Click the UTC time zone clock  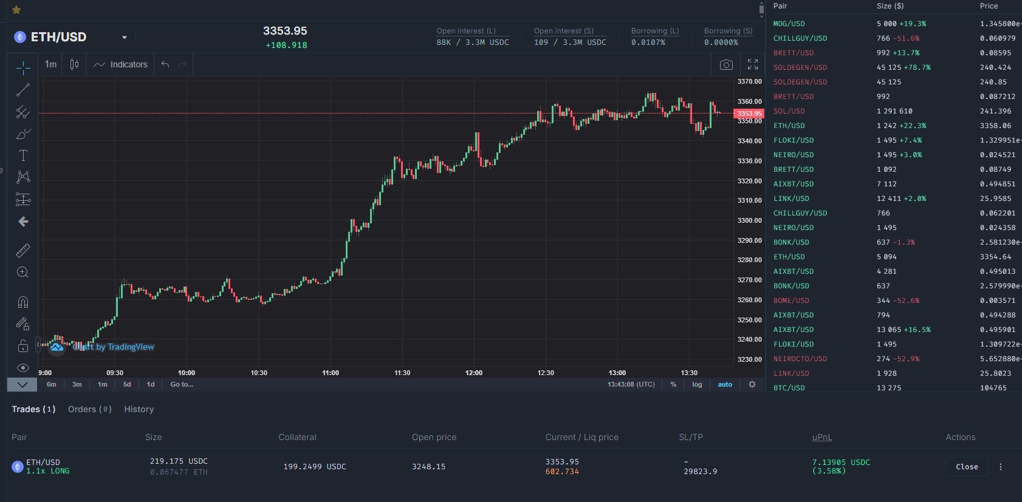pos(631,384)
